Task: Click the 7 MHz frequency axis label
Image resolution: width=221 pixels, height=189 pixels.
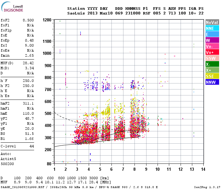Action: pyautogui.click(x=123, y=169)
